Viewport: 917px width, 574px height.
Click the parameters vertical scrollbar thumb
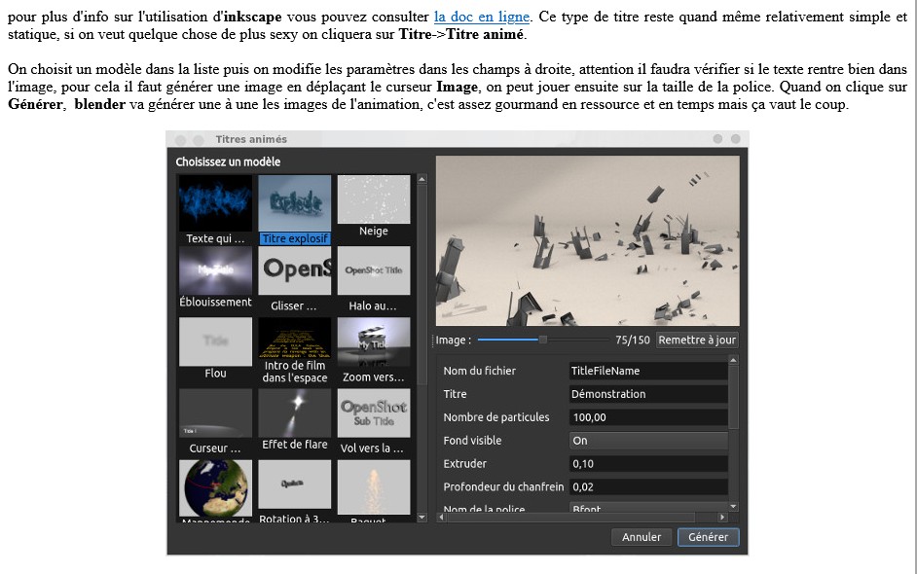733,398
